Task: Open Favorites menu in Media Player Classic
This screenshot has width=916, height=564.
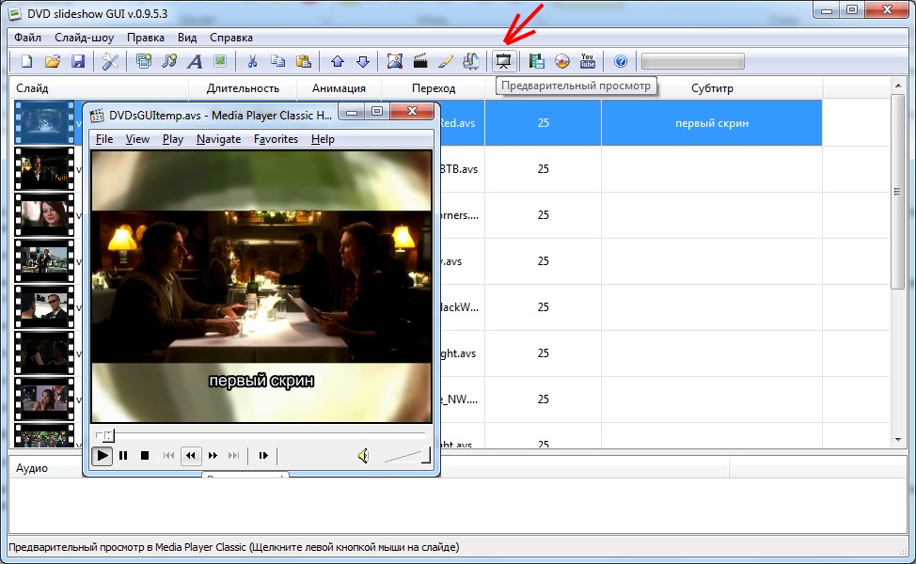Action: (x=276, y=139)
